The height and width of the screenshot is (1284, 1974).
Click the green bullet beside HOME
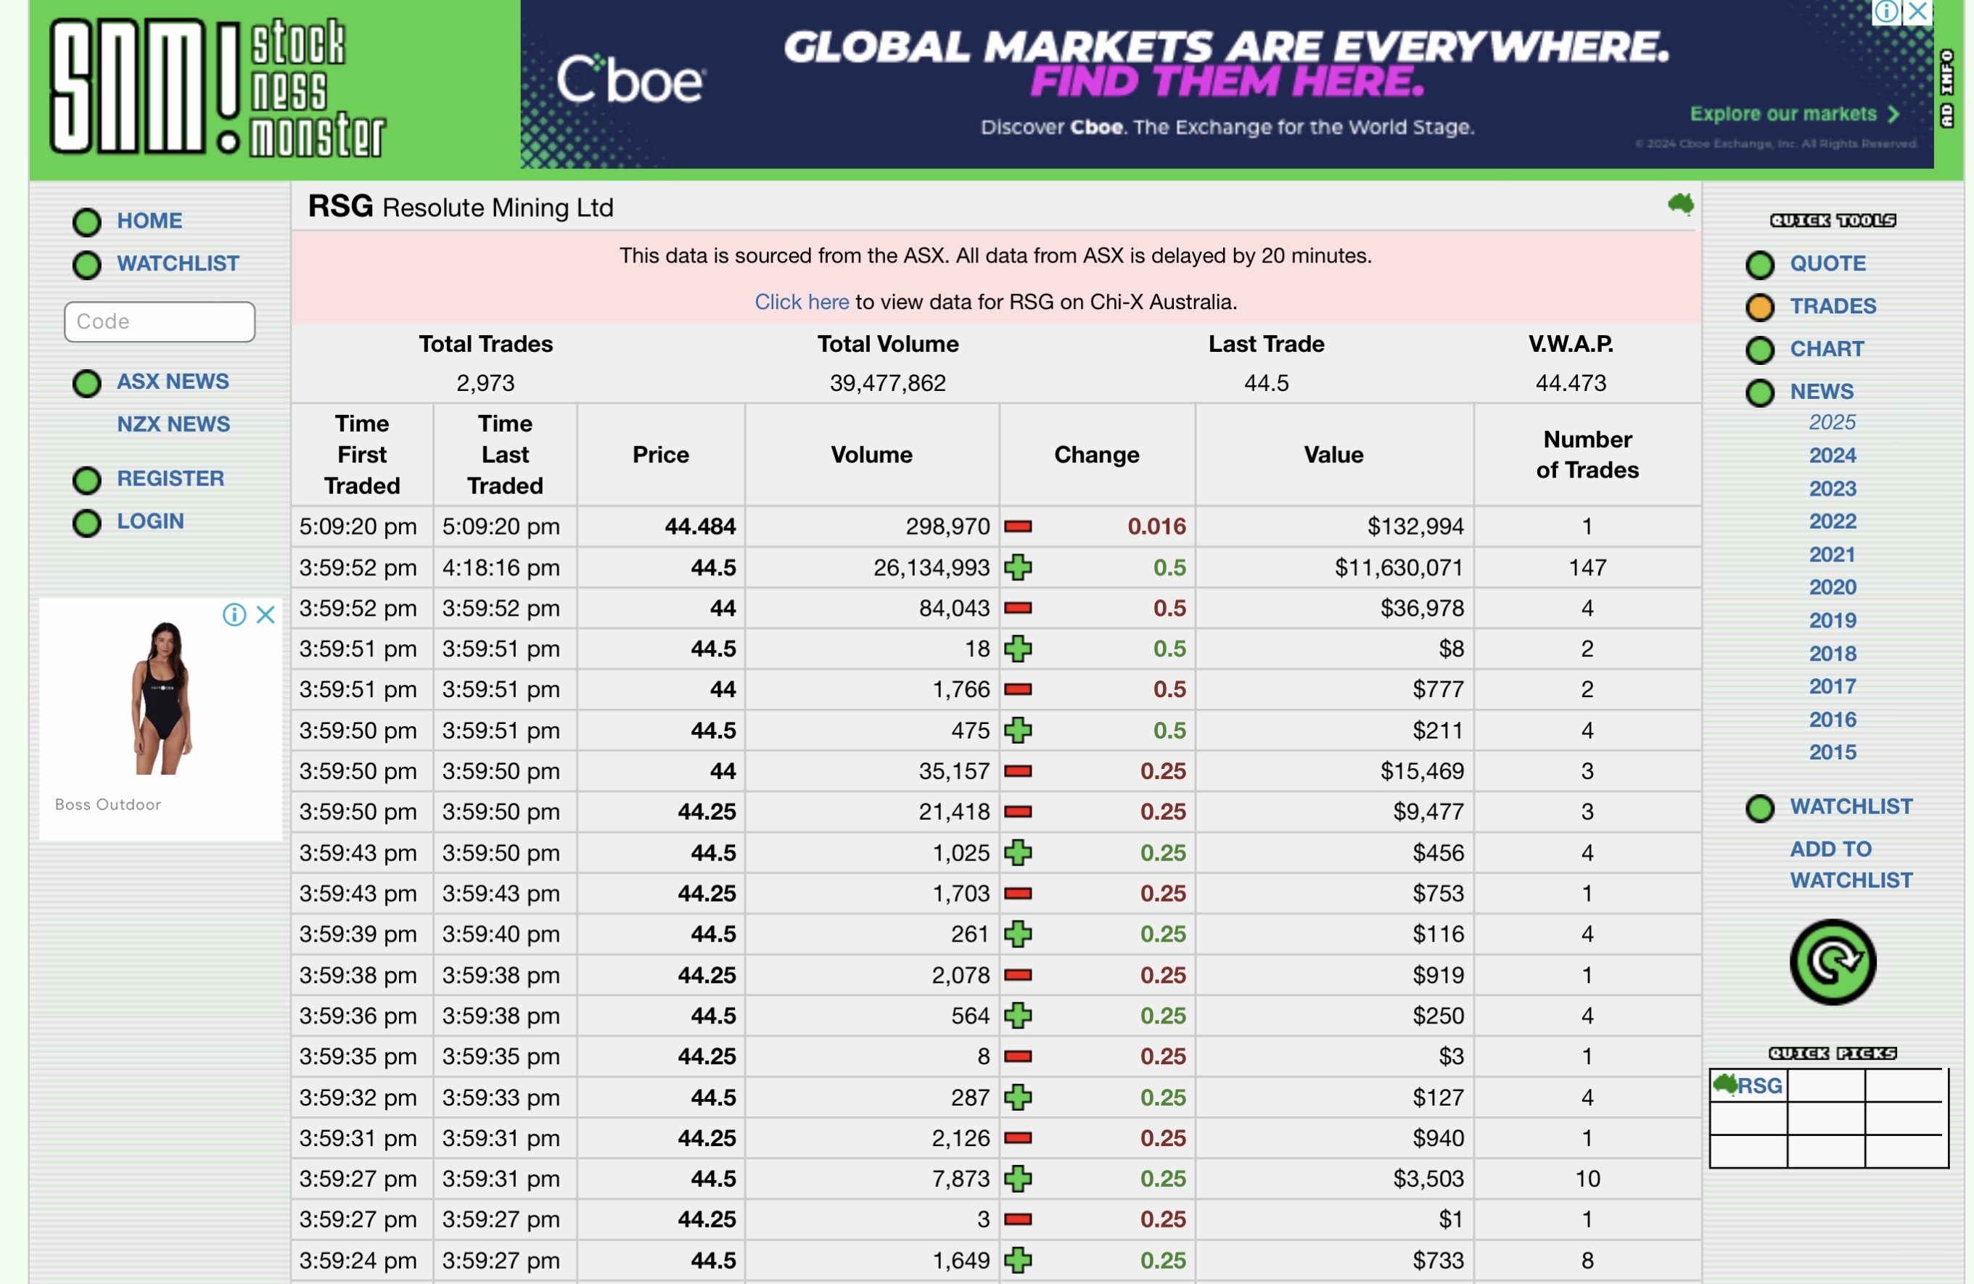point(86,221)
